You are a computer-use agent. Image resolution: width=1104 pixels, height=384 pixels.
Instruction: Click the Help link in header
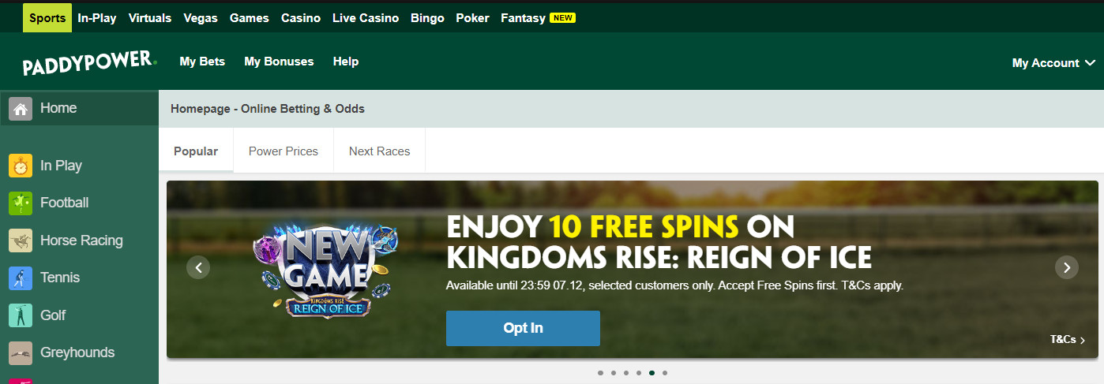click(x=346, y=62)
